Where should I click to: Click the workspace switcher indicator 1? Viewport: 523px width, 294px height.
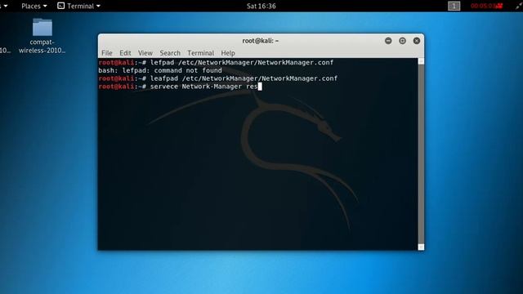pyautogui.click(x=454, y=6)
